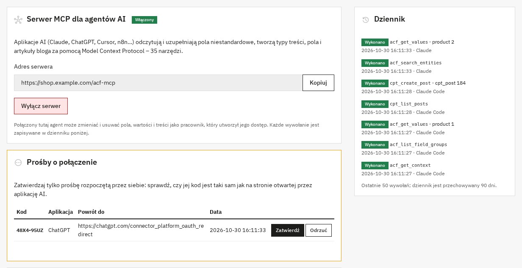Click Wykonano badge beside acf_search_entities
The image size is (522, 268).
tap(375, 63)
